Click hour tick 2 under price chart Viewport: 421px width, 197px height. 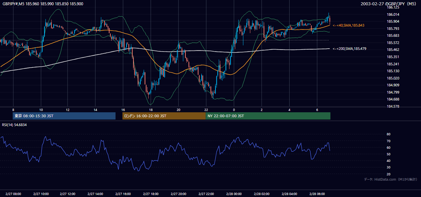[262, 110]
